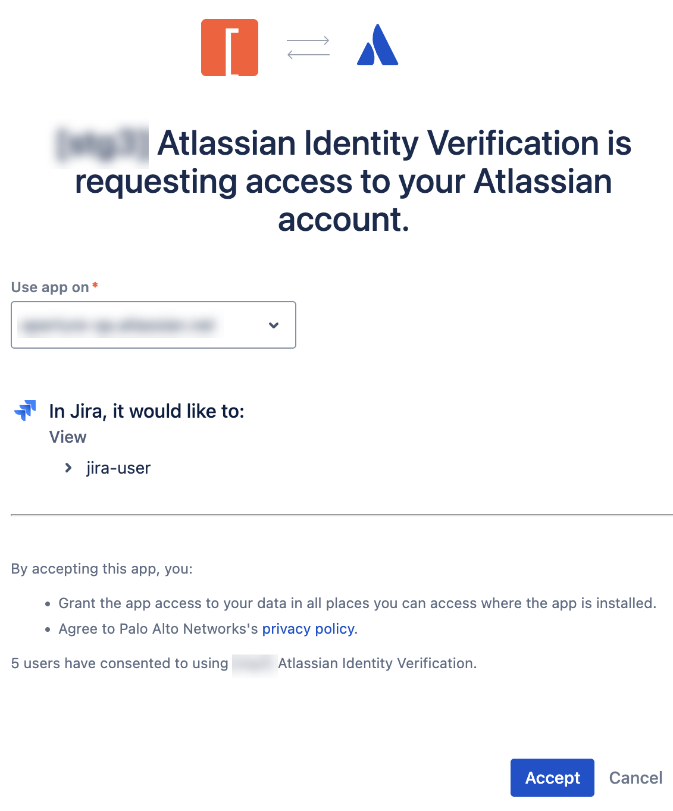Click the 'In Jira, it would like to:' heading
The height and width of the screenshot is (811, 673).
pyautogui.click(x=146, y=411)
